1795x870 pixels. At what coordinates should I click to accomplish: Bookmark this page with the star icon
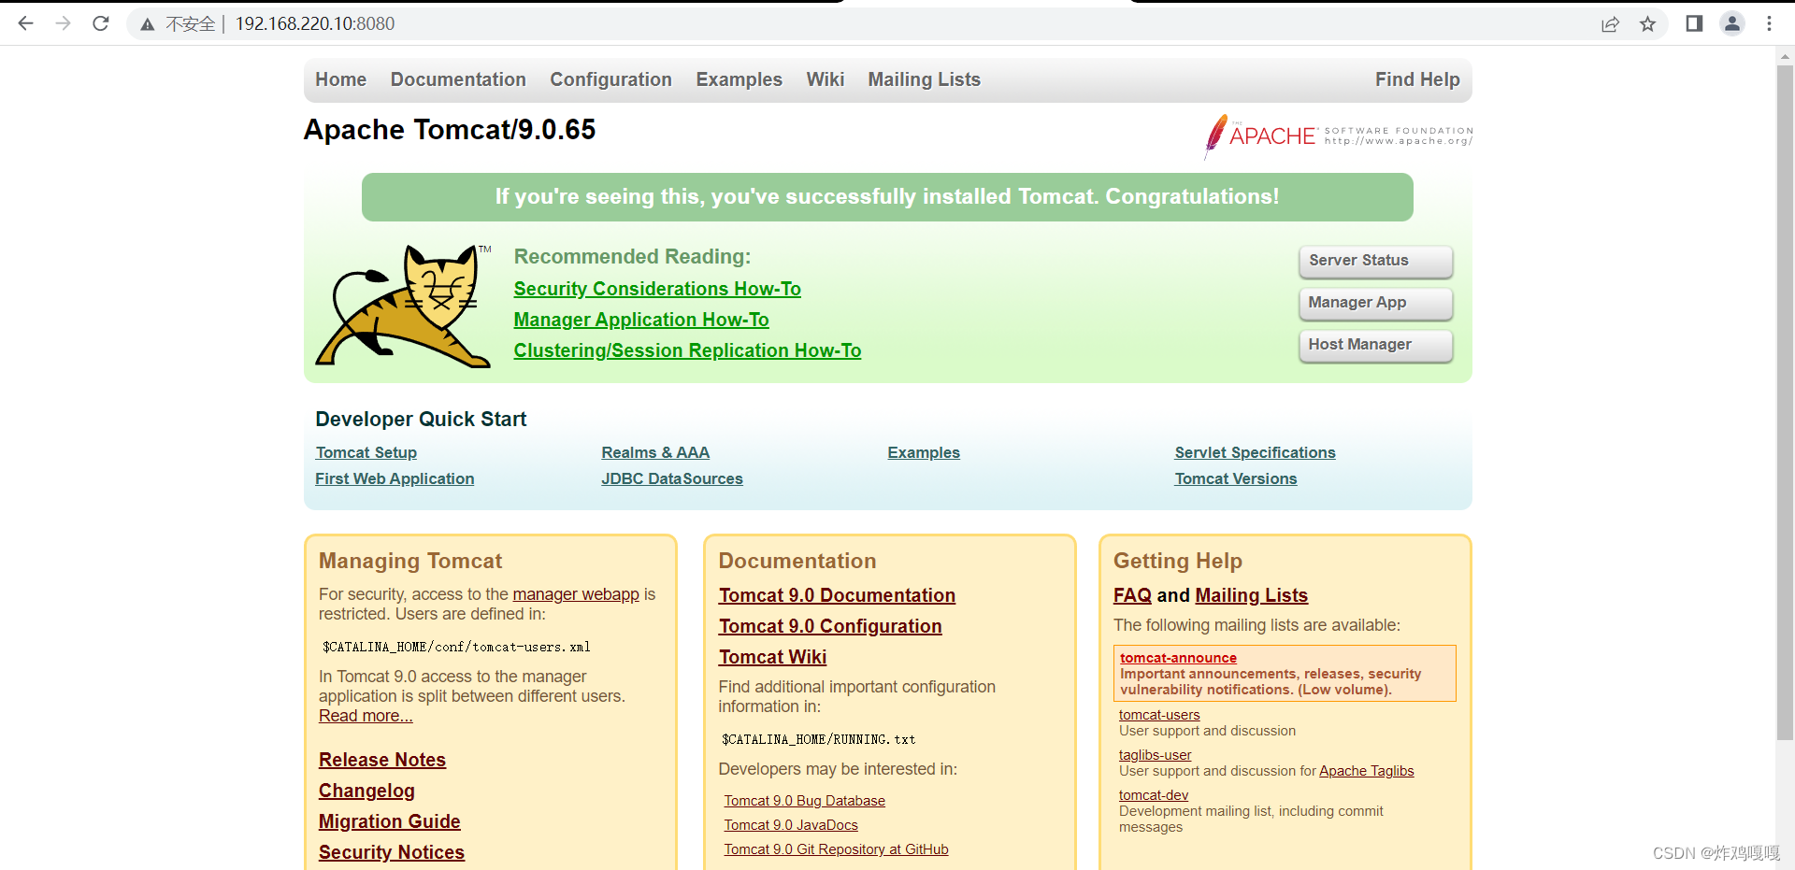1647,24
